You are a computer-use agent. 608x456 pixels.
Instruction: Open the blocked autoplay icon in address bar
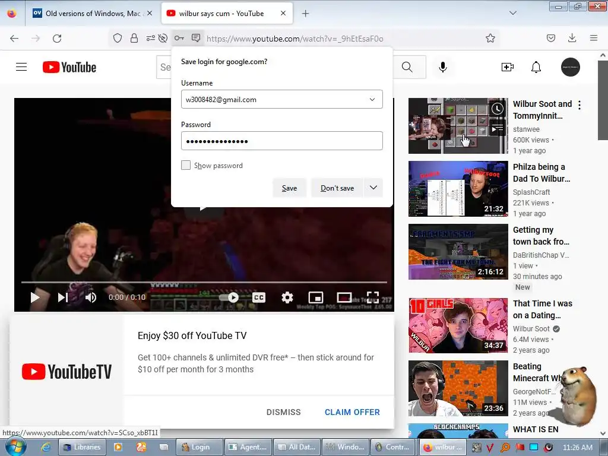point(163,38)
